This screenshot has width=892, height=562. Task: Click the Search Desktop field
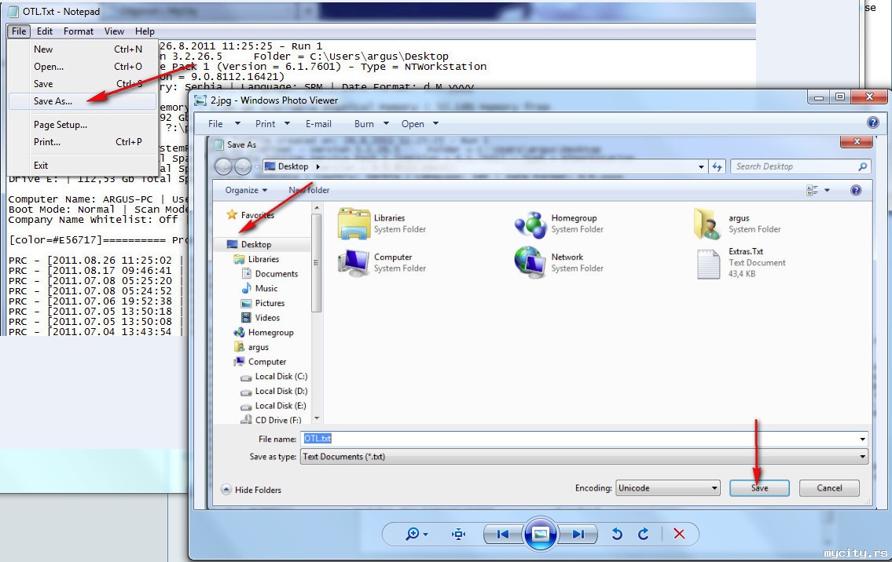[800, 166]
